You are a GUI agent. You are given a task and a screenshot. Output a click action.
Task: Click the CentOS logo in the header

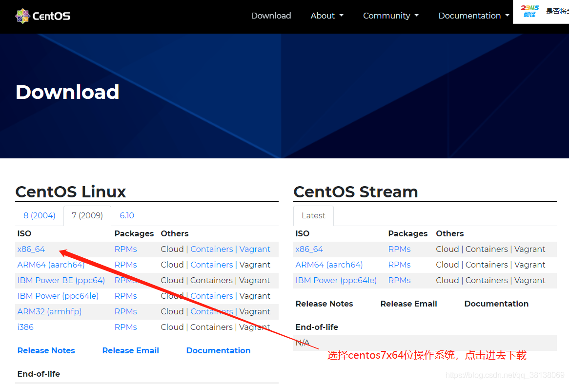[x=43, y=16]
